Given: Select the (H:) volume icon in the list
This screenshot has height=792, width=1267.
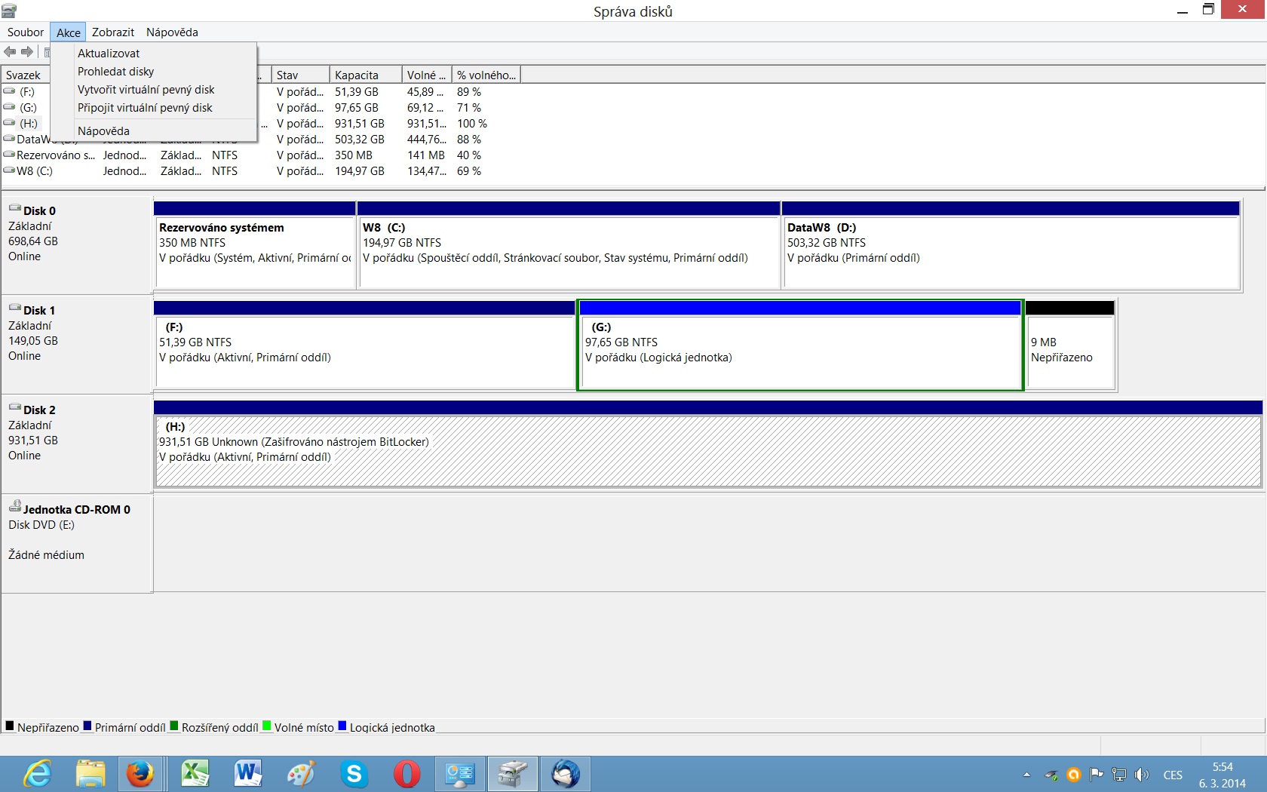Looking at the screenshot, I should coord(9,123).
